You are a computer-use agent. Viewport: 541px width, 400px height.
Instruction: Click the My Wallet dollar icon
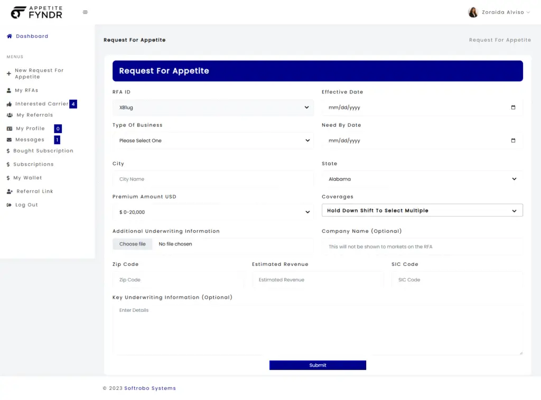pos(8,178)
